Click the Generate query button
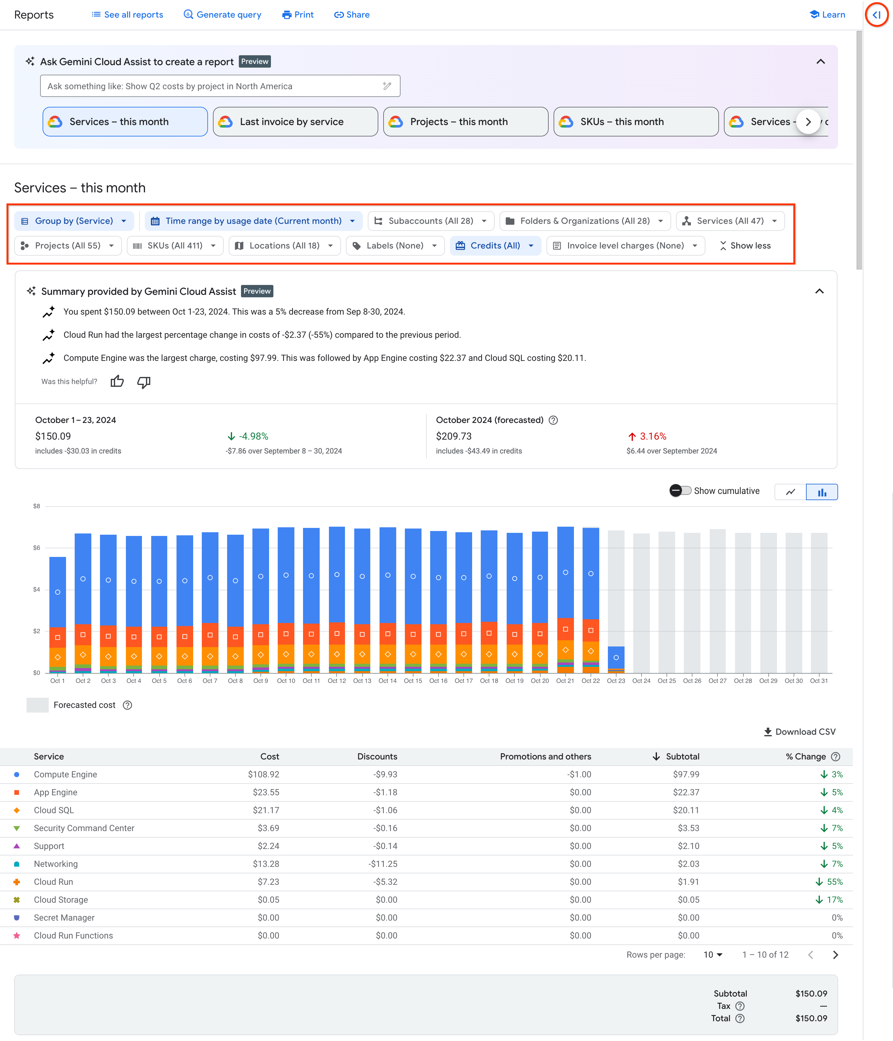 click(x=222, y=15)
